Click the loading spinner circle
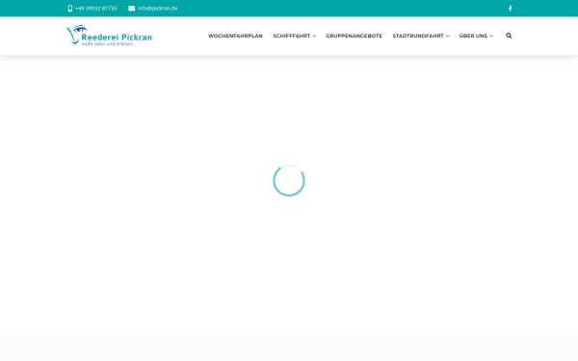 pos(289,181)
